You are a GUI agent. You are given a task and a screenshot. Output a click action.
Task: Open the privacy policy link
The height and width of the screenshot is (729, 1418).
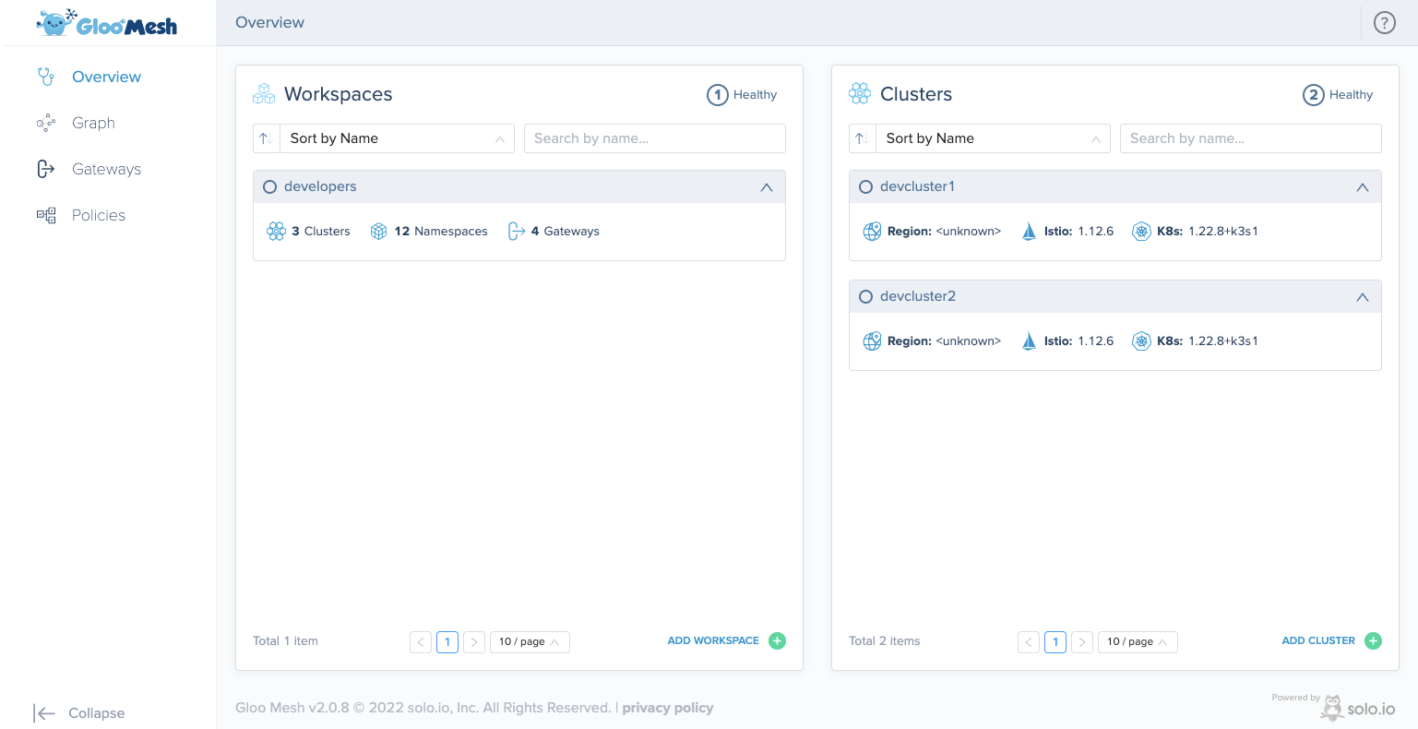click(x=667, y=707)
